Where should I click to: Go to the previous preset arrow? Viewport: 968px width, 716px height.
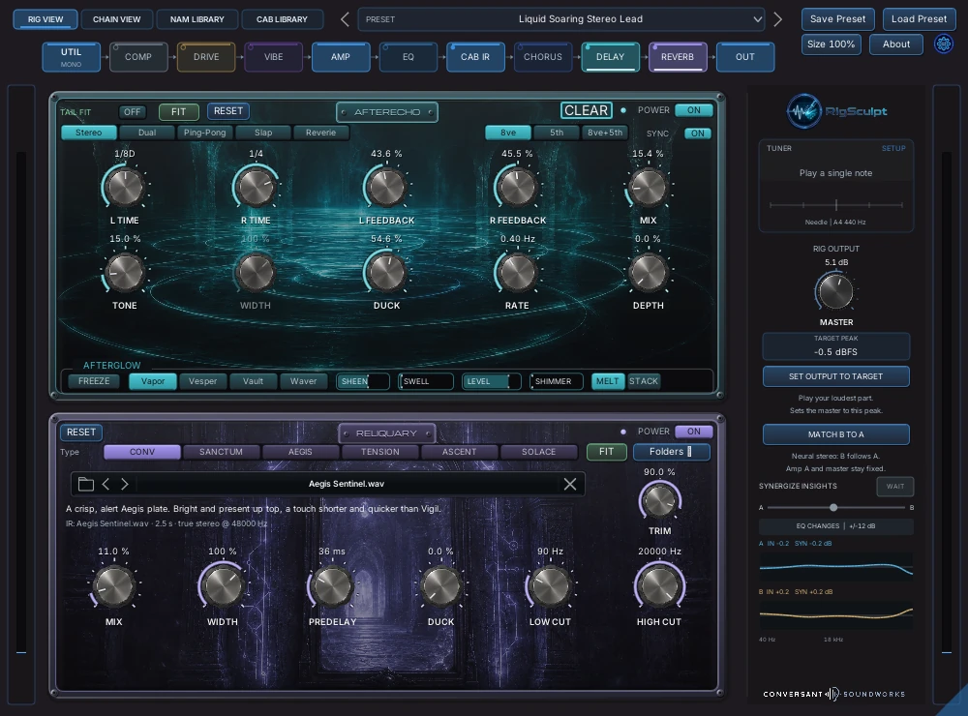346,19
